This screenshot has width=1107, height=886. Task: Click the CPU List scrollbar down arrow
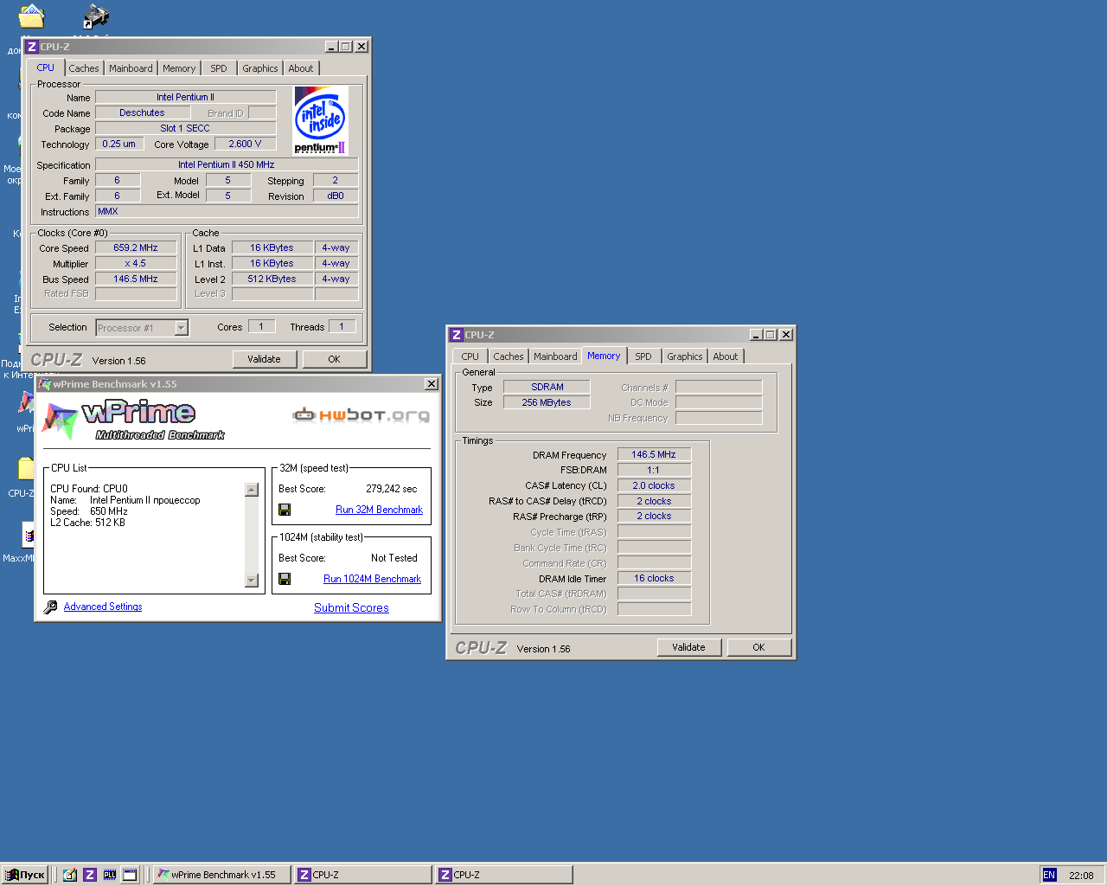pyautogui.click(x=252, y=581)
